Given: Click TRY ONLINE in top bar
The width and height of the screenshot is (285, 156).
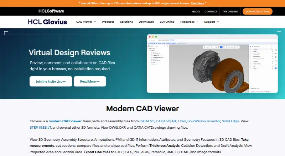Looking at the screenshot, I should [230, 11].
